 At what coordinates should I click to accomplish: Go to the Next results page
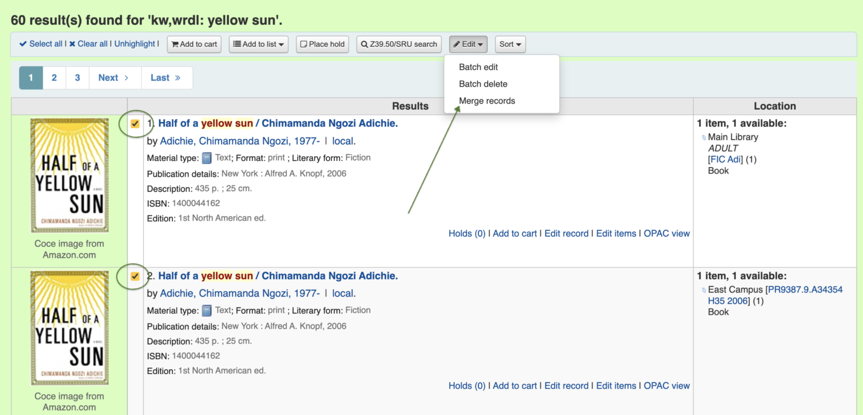[113, 78]
